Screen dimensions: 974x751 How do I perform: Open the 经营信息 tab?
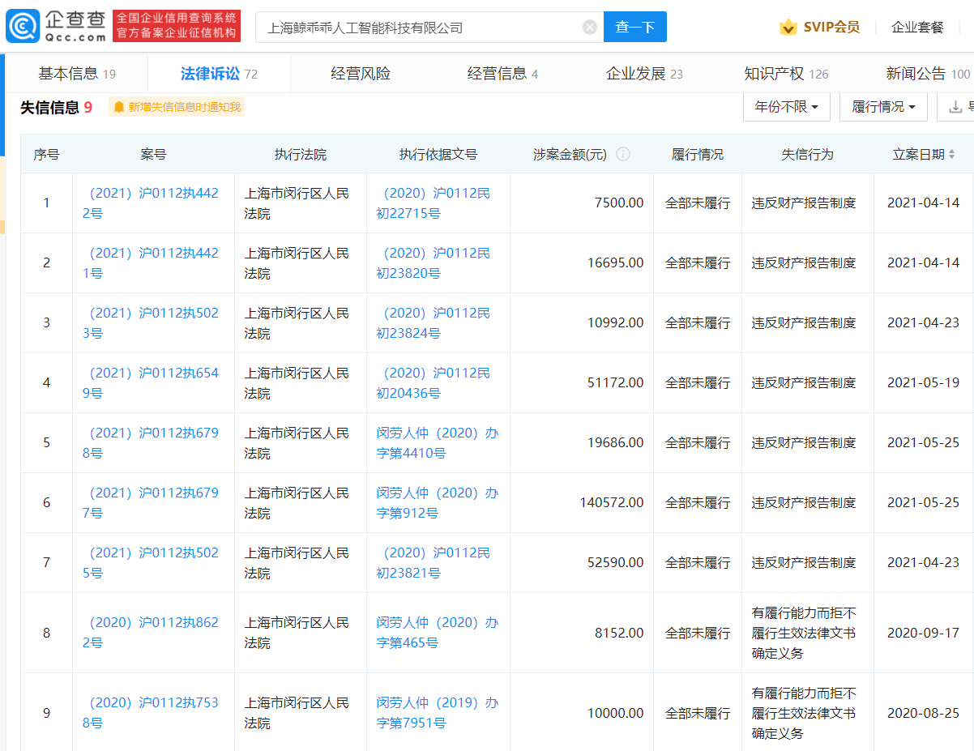(502, 74)
